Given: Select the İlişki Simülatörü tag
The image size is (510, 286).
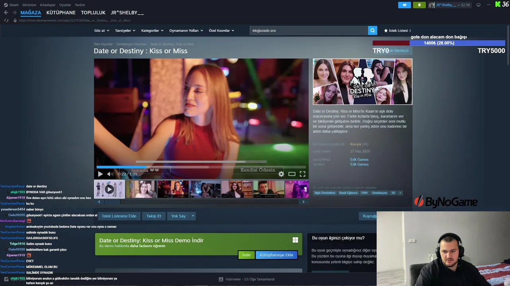Looking at the screenshot, I should click(325, 193).
